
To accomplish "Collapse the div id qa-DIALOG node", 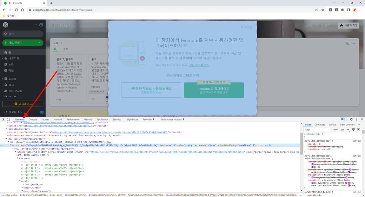I will click(13, 149).
